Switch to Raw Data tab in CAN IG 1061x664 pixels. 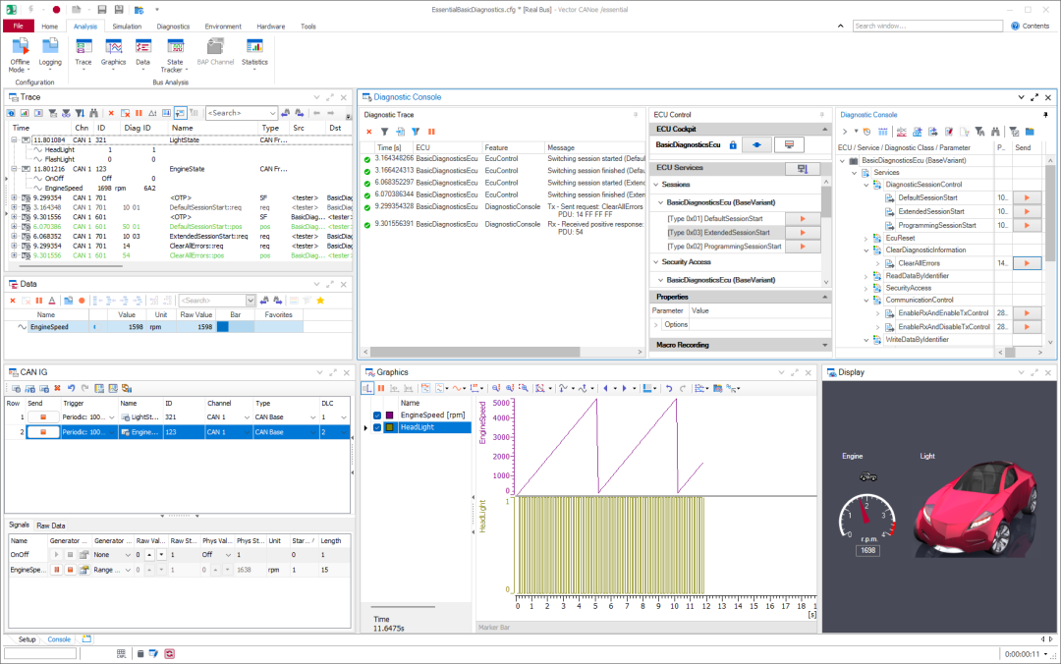pyautogui.click(x=51, y=526)
